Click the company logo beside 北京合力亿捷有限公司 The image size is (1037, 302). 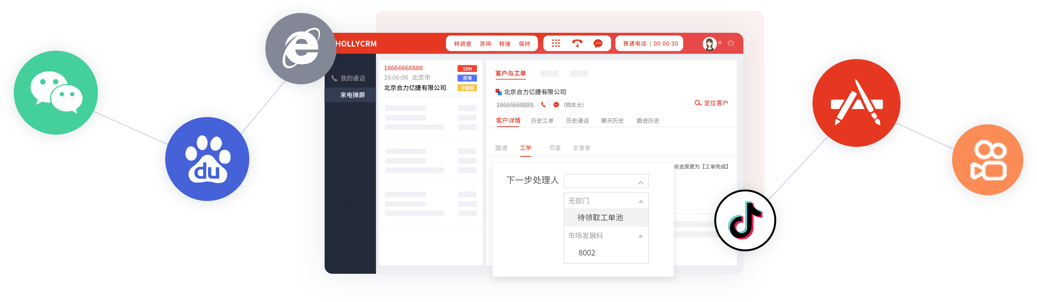pyautogui.click(x=498, y=92)
